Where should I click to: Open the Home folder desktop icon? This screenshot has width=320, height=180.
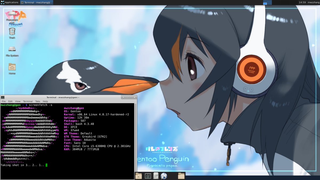(x=12, y=69)
